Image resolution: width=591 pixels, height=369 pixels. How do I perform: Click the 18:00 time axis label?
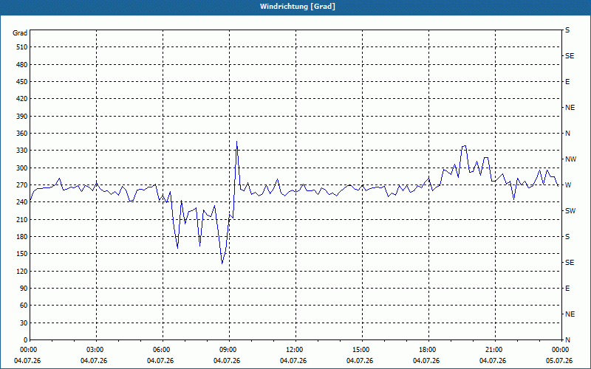428,350
